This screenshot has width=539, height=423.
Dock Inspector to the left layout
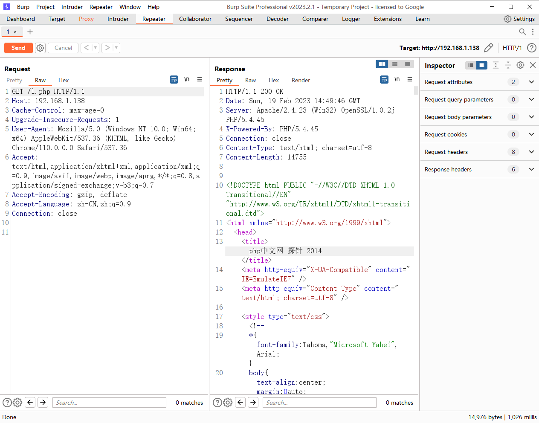pos(471,65)
